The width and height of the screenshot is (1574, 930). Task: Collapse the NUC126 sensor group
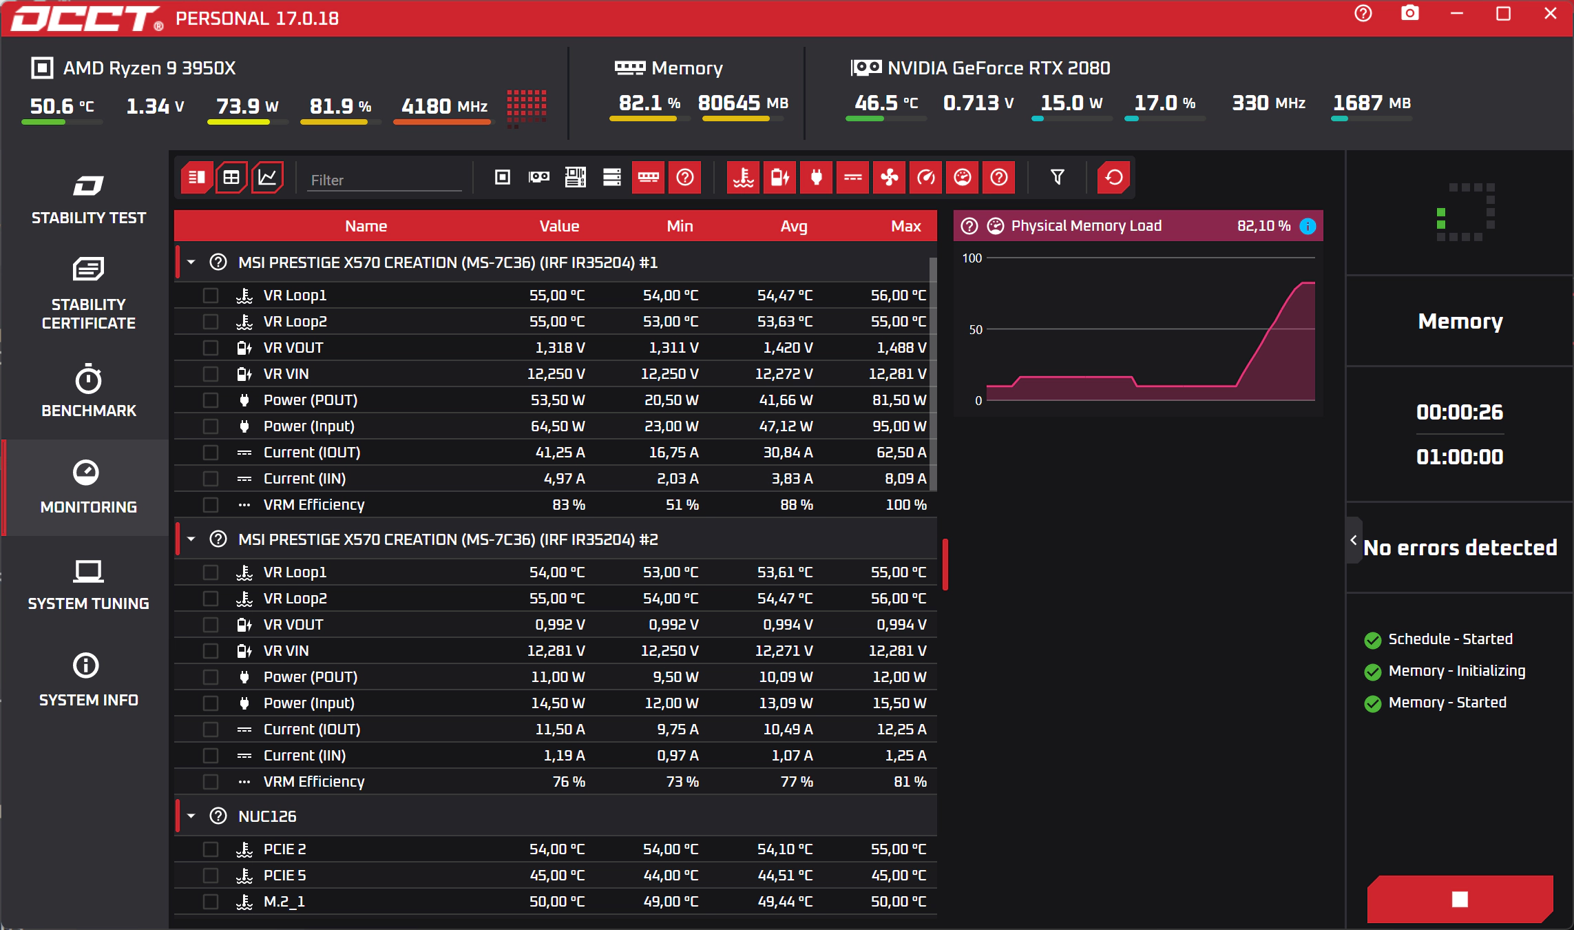coord(191,816)
